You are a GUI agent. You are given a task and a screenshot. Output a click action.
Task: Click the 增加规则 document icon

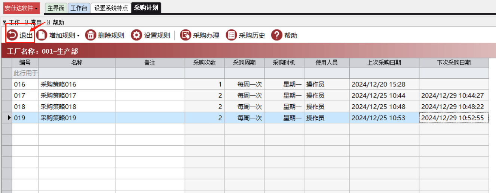coord(42,35)
